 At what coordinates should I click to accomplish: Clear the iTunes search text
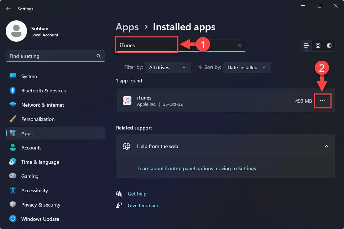tap(240, 46)
